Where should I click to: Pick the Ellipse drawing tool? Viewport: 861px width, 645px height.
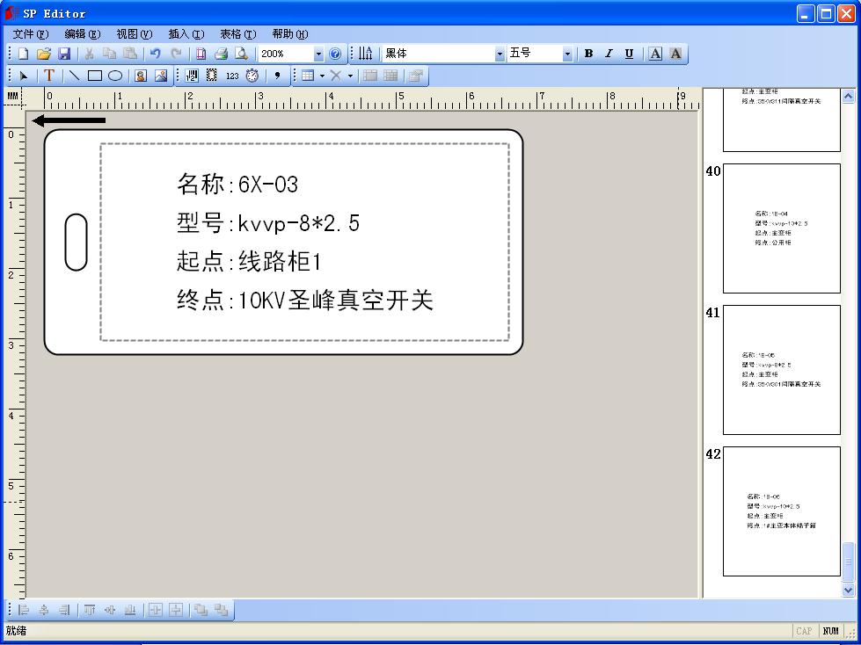coord(114,75)
